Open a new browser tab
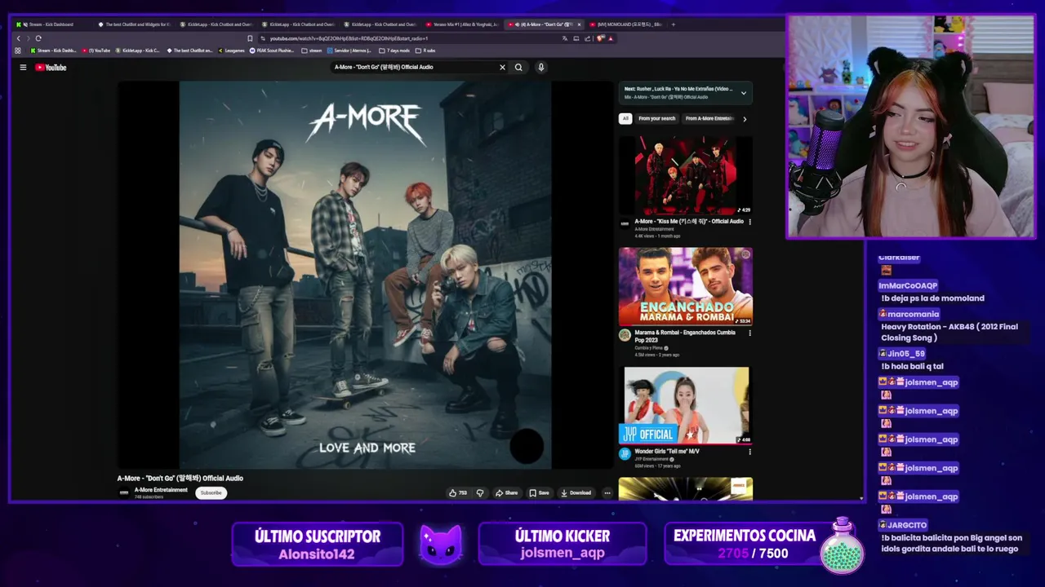Screen dimensions: 1045x587 (x=674, y=24)
